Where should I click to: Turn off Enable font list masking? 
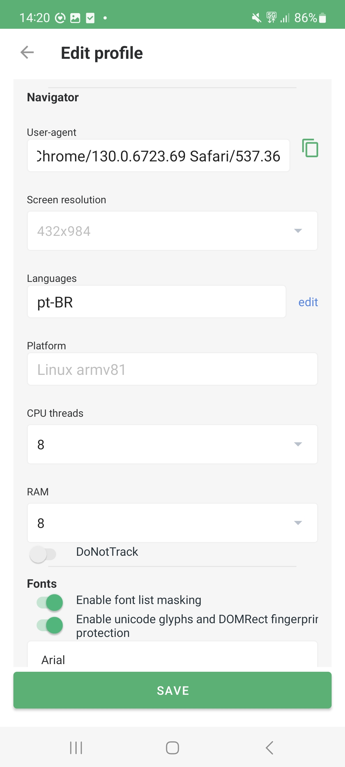point(50,602)
